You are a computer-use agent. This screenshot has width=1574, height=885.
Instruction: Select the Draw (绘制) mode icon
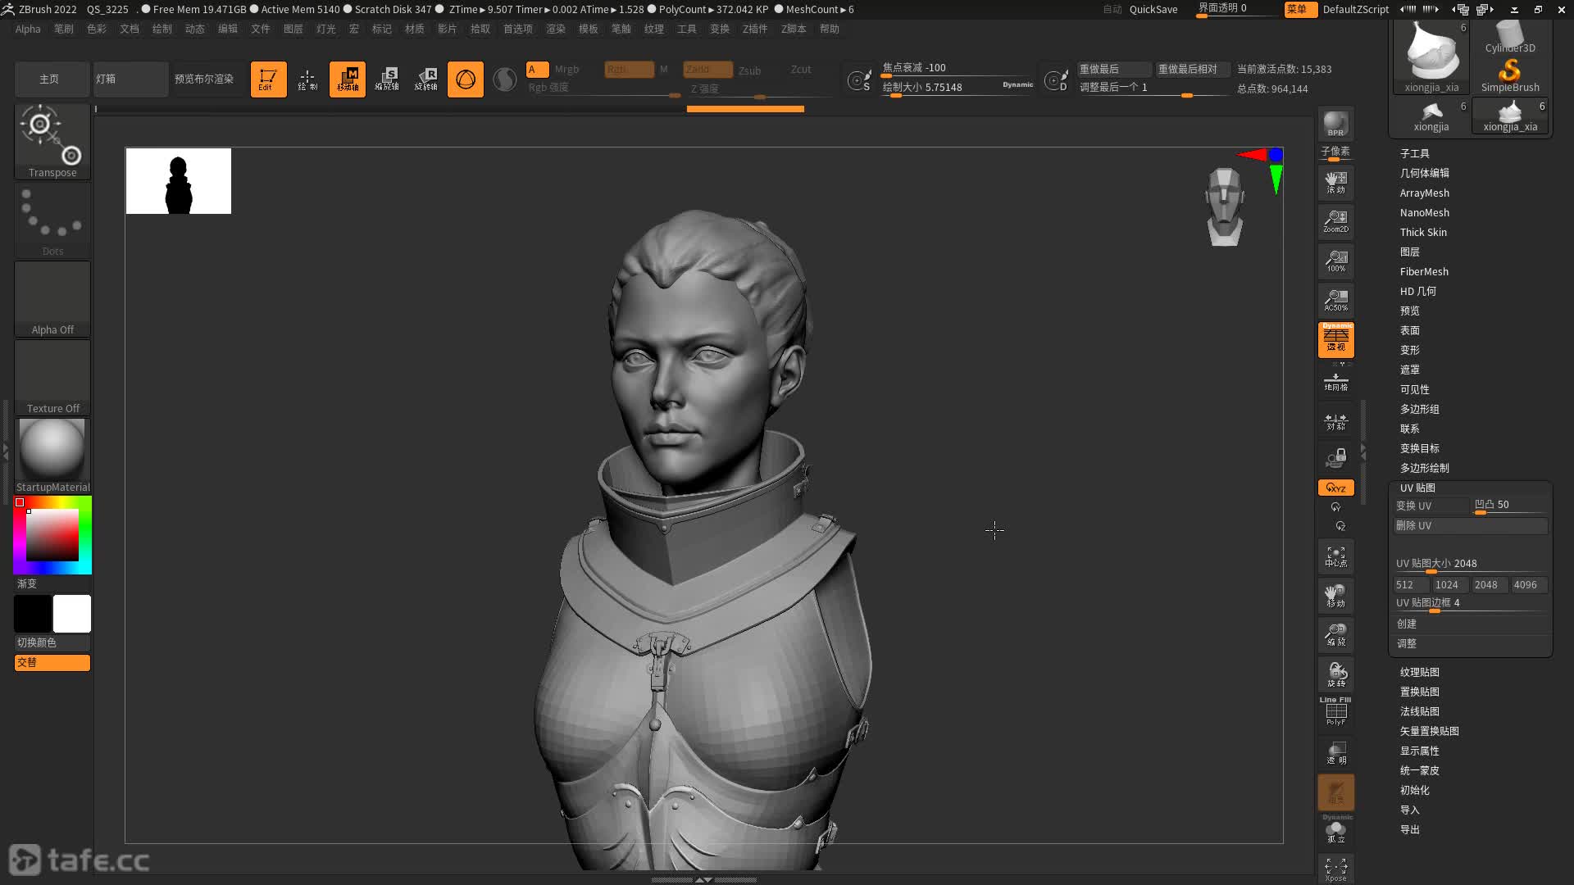(307, 79)
